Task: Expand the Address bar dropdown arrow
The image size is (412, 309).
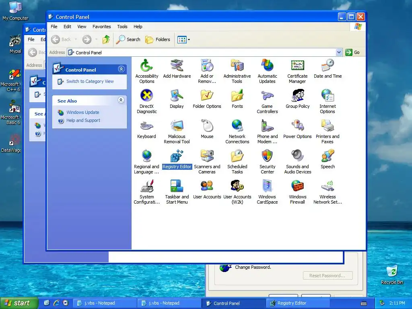Action: [x=339, y=52]
